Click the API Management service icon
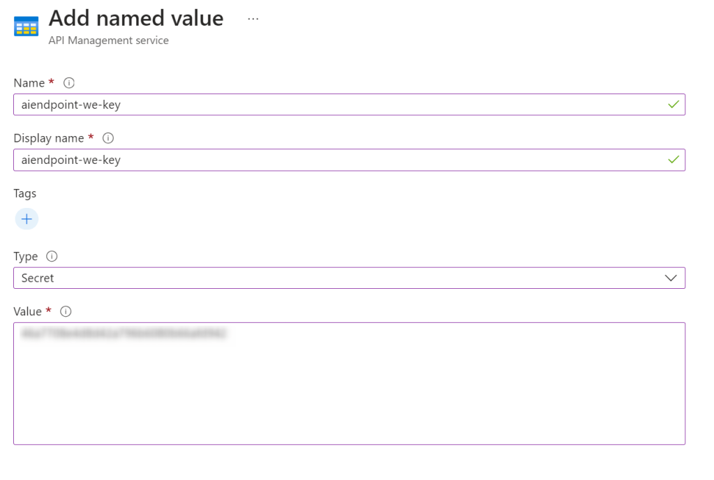 [x=27, y=26]
